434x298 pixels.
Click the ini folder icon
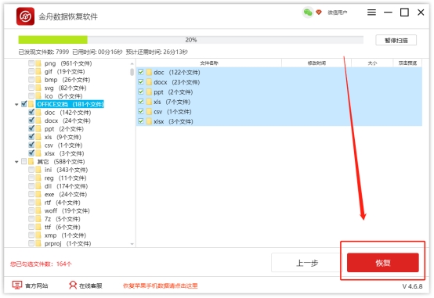[38, 170]
